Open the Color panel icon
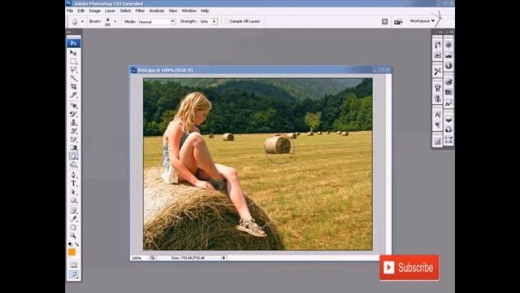 (x=448, y=81)
